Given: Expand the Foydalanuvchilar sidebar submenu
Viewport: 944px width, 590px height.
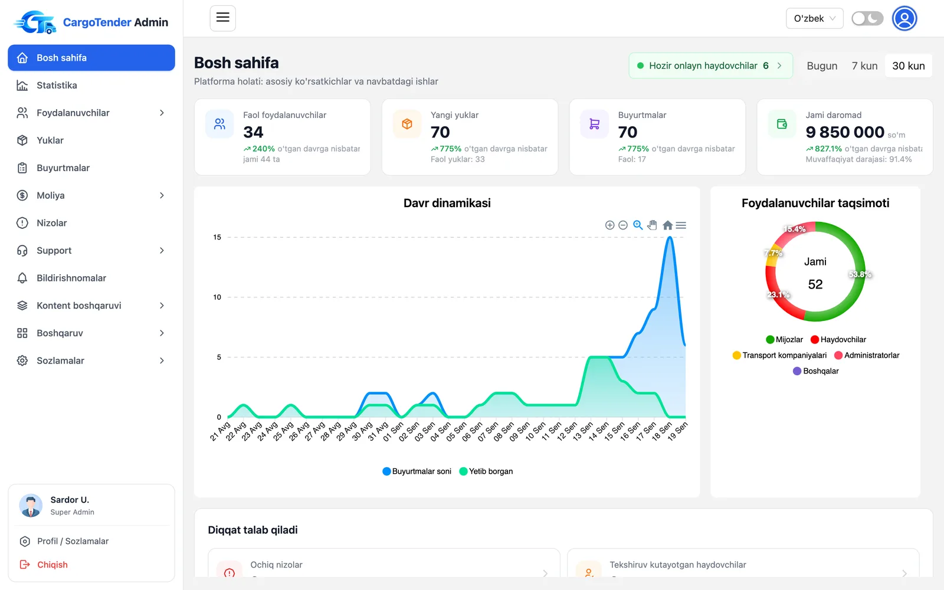Looking at the screenshot, I should 91,113.
